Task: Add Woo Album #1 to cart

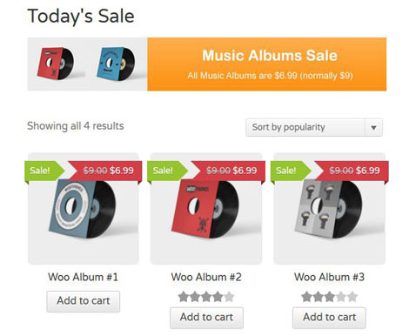Action: [84, 301]
